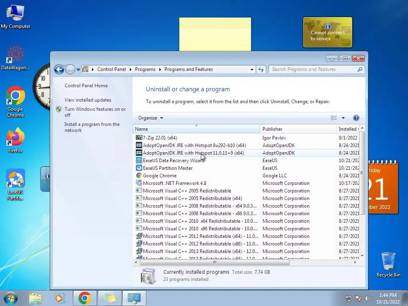
Task: Click horizontal scrollbar right arrow
Action: tap(355, 262)
